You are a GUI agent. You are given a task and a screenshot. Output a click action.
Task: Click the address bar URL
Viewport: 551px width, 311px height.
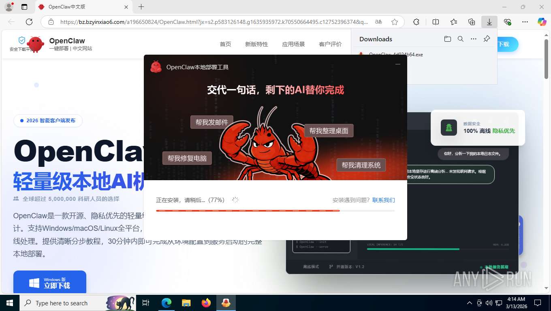click(x=214, y=22)
